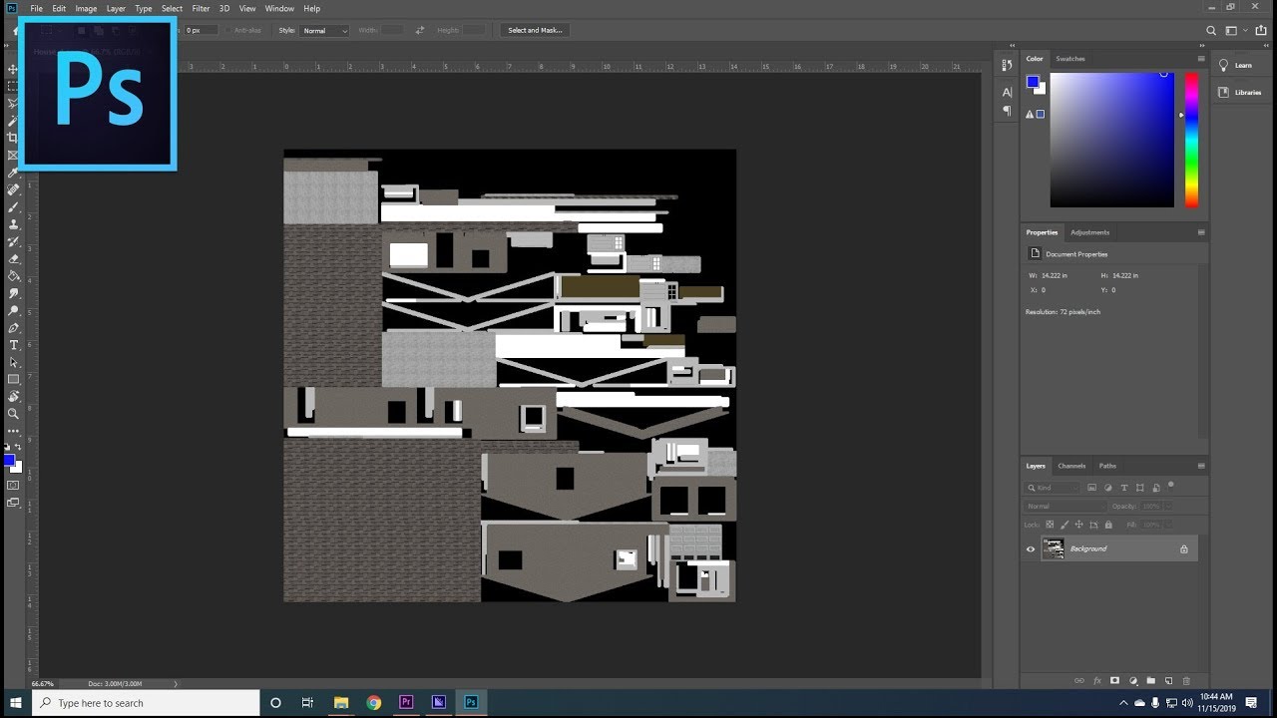Switch to the Adjustments tab
Viewport: 1277px width, 718px height.
pyautogui.click(x=1089, y=232)
